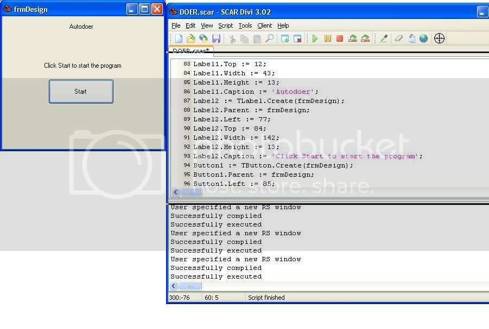Save the script with the floppy disk icon

coord(216,38)
